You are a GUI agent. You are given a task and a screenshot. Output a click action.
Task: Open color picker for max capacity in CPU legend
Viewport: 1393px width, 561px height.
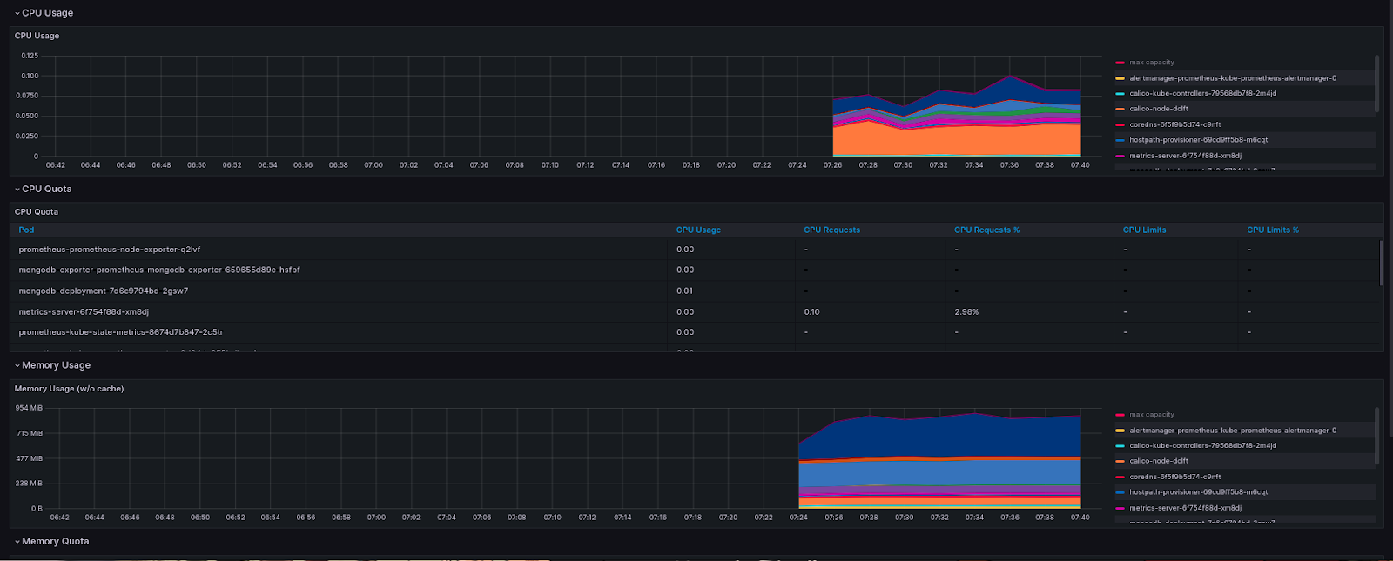(x=1120, y=63)
